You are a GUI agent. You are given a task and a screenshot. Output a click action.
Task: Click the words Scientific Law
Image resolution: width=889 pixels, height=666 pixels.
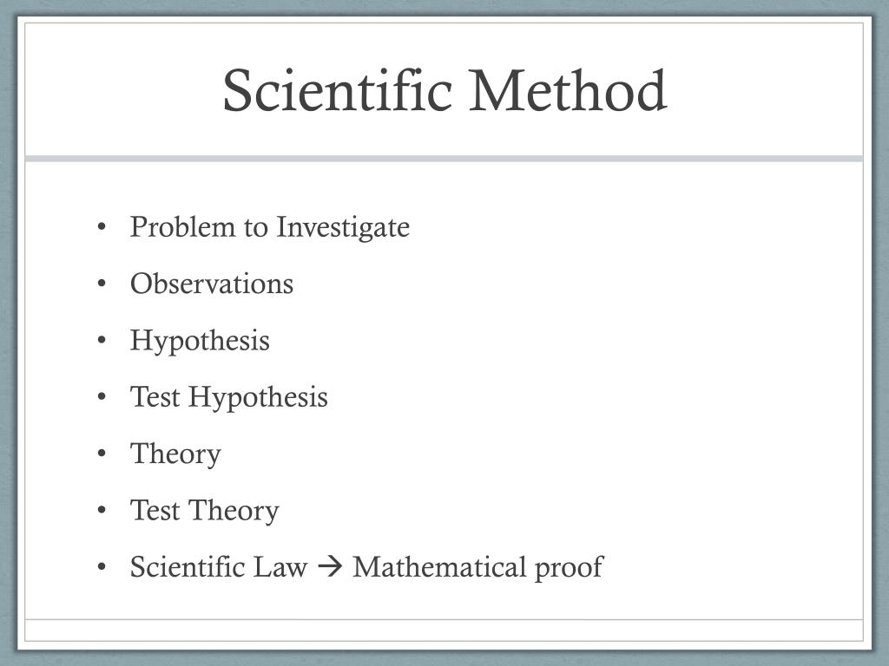[x=218, y=566]
